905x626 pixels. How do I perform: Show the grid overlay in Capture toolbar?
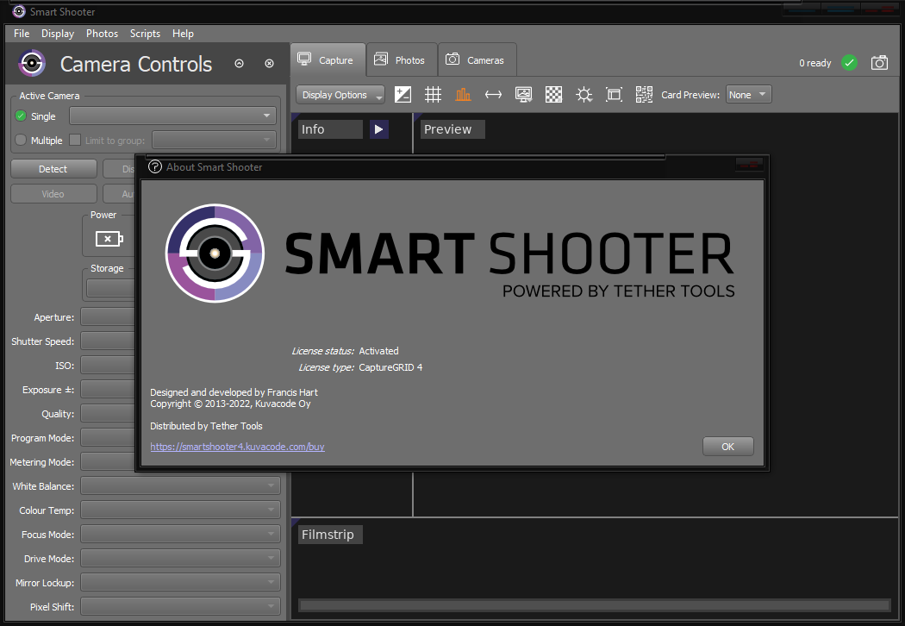tap(433, 94)
